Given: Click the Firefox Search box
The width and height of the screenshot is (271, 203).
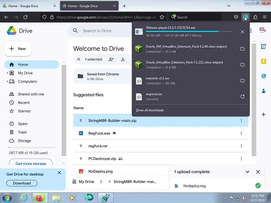Looking at the screenshot, I should [195, 17].
